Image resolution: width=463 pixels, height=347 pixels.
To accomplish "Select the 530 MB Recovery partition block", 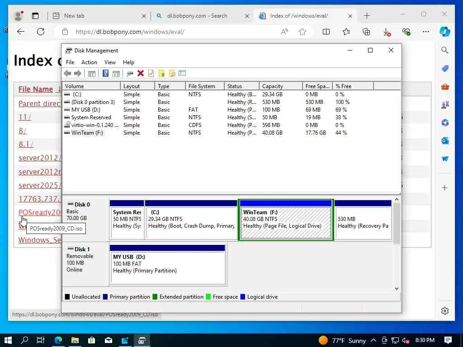I will (x=363, y=220).
